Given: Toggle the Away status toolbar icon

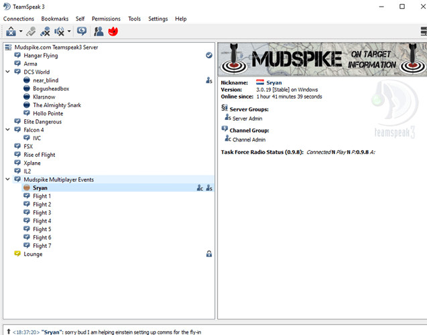Looking at the screenshot, I should [11, 31].
